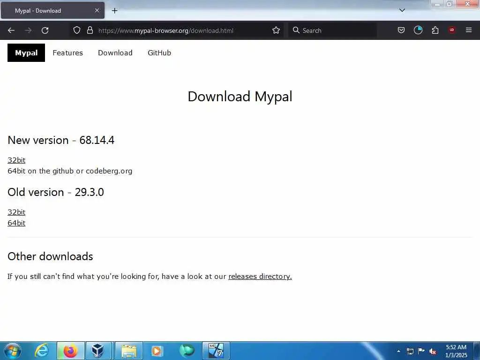The height and width of the screenshot is (360, 480).
Task: Open a new tab with plus button
Action: coord(114,11)
